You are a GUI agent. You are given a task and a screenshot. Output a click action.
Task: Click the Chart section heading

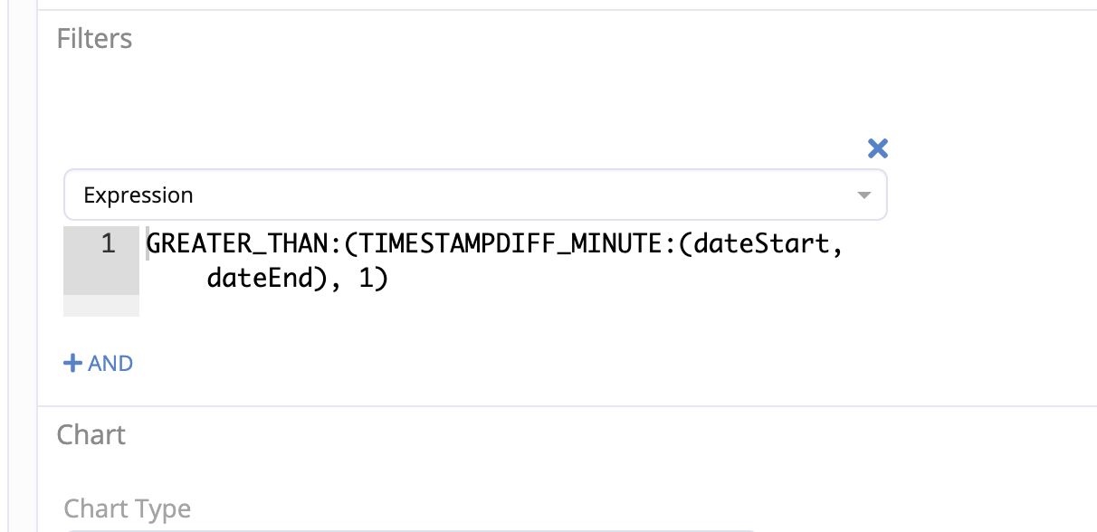pos(91,435)
